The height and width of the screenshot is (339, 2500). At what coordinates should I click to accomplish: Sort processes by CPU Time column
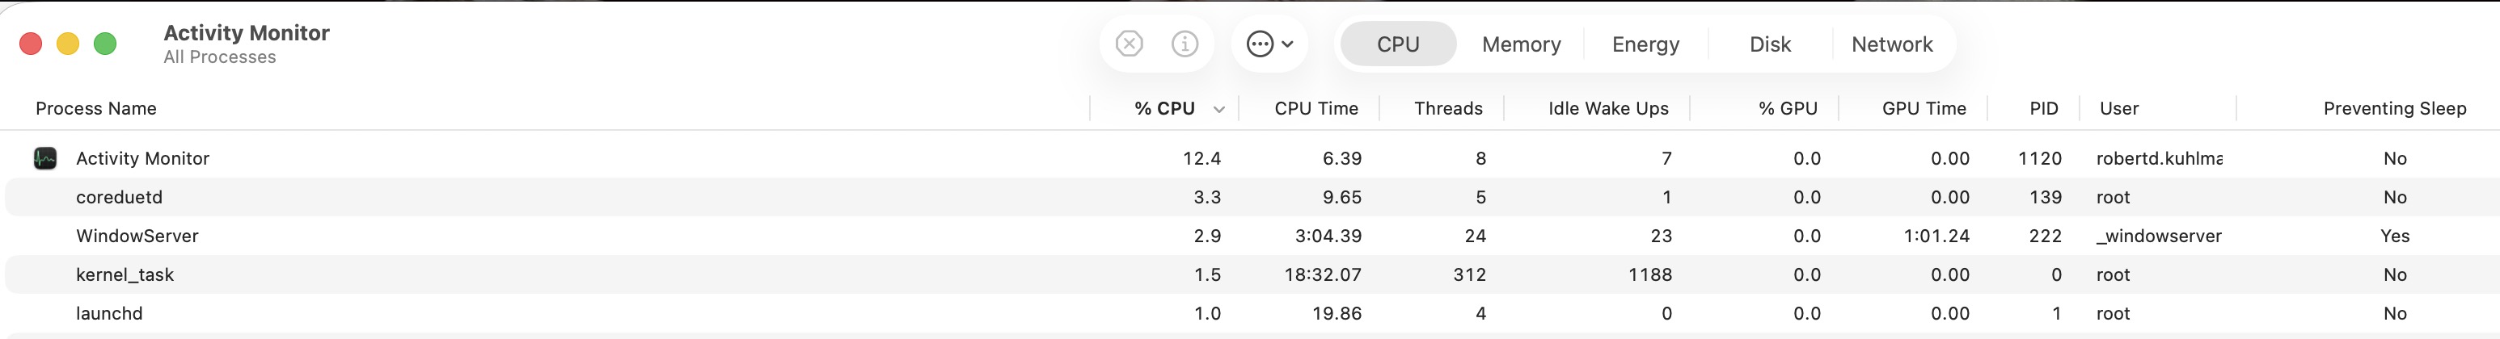tap(1315, 108)
